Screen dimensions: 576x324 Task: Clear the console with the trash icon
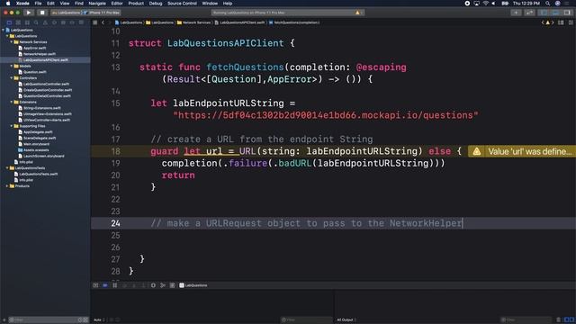[x=558, y=320]
